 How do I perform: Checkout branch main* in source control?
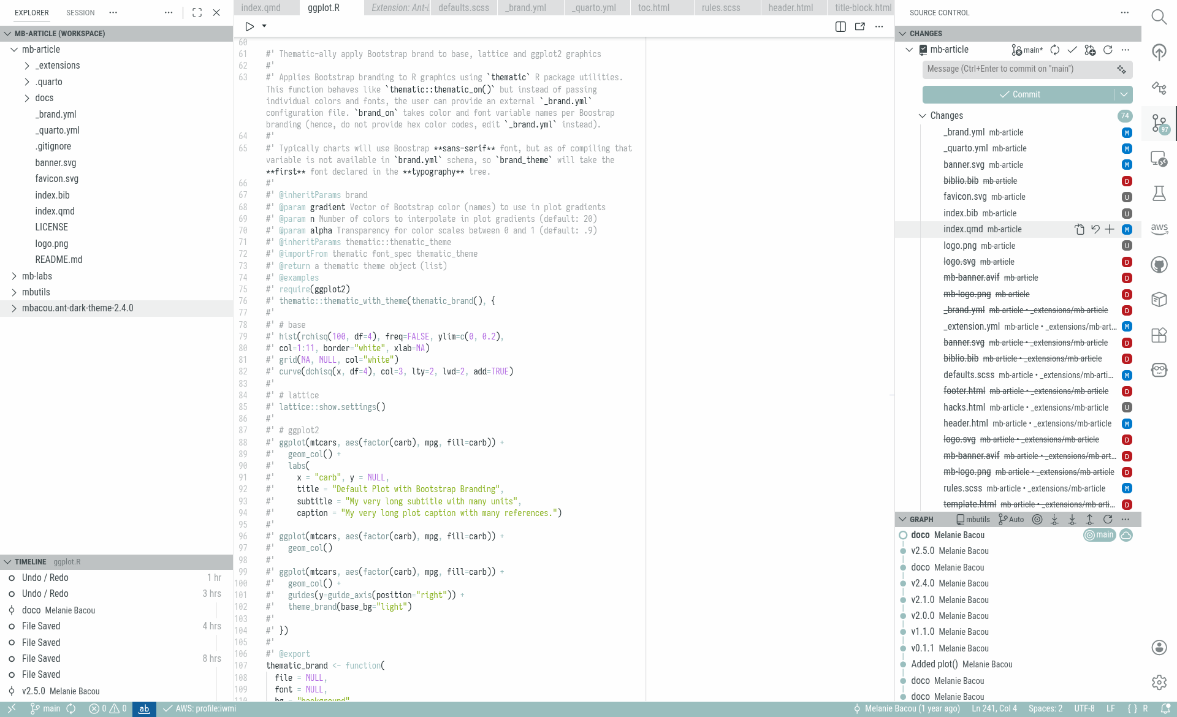pos(1027,50)
